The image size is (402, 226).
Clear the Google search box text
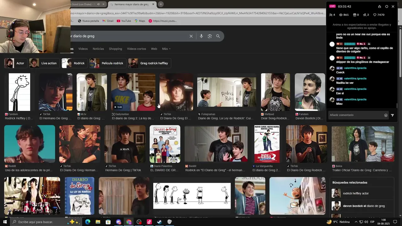(191, 36)
